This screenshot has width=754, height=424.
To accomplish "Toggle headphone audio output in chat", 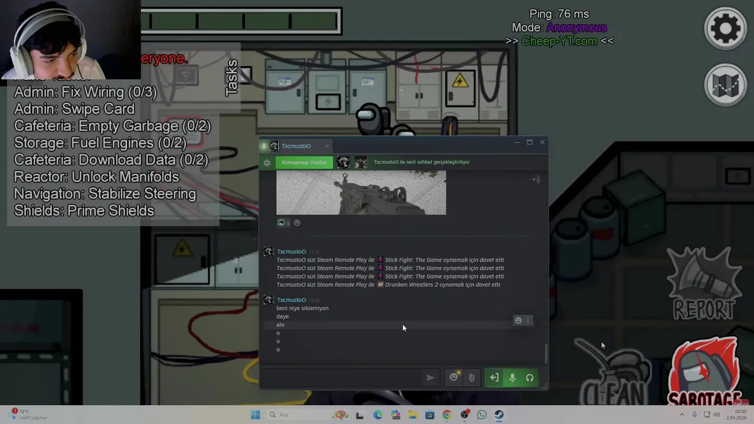I will tap(530, 378).
